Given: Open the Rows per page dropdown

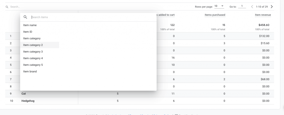Looking at the screenshot, I should pos(219,6).
